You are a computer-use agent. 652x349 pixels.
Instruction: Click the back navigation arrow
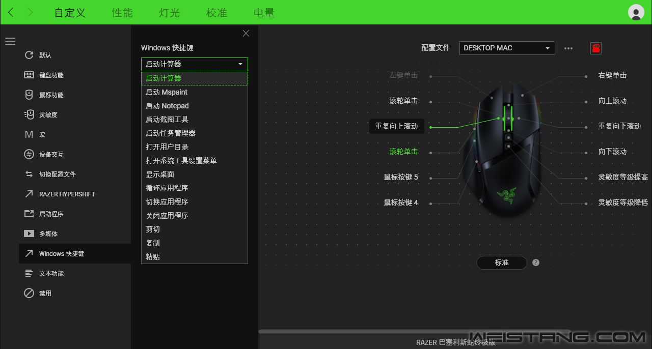pyautogui.click(x=11, y=13)
